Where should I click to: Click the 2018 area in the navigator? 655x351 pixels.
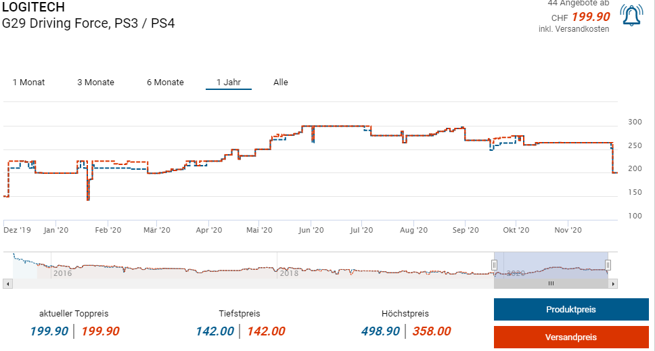tap(289, 273)
